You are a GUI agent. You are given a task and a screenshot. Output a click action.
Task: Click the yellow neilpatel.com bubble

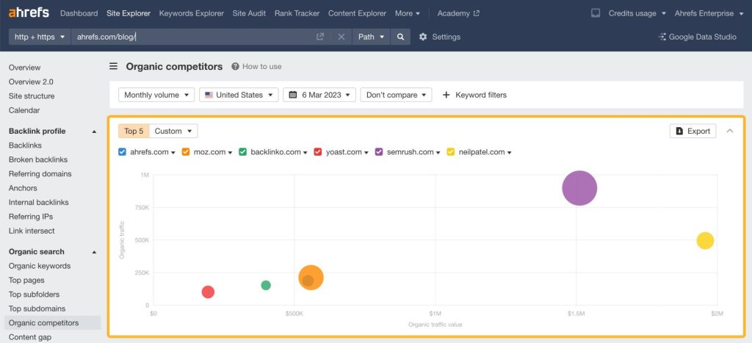pos(705,240)
